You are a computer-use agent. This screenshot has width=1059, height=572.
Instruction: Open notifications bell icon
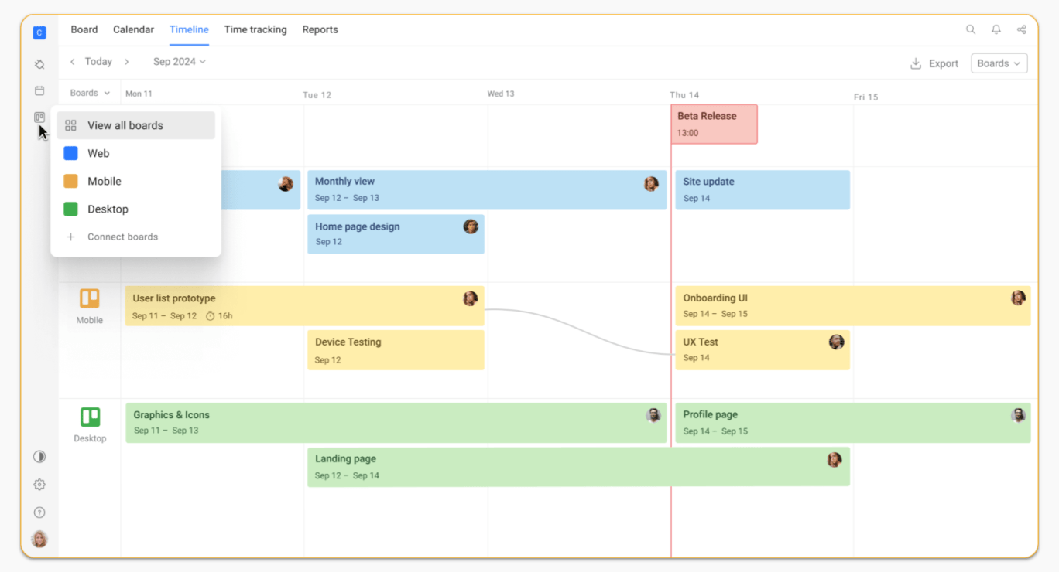tap(996, 30)
